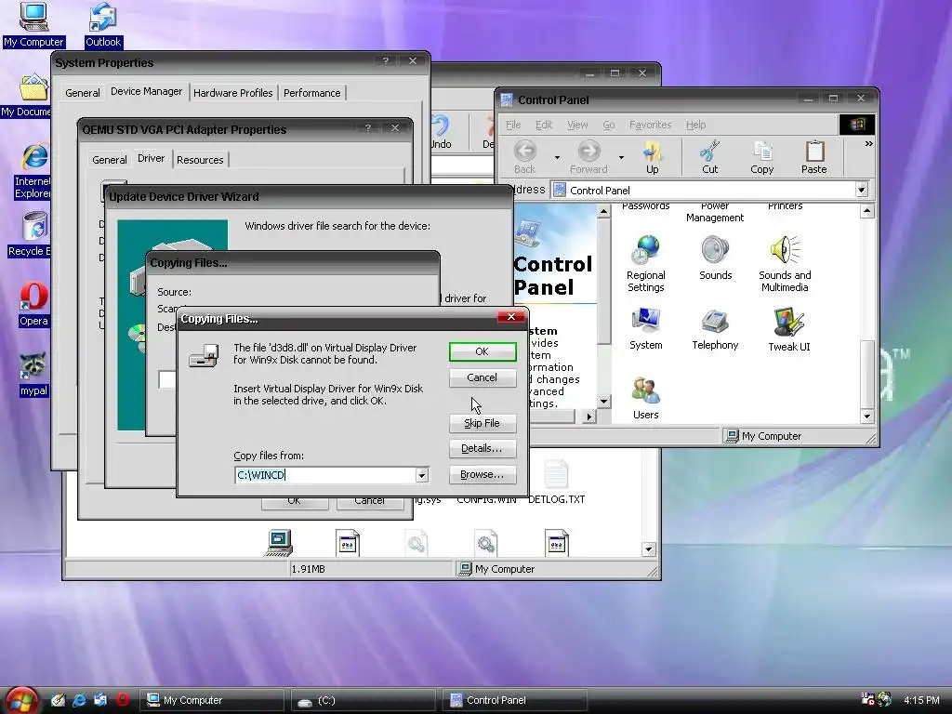This screenshot has width=952, height=714.
Task: Switch to Control Panel taskbar button
Action: tap(514, 700)
